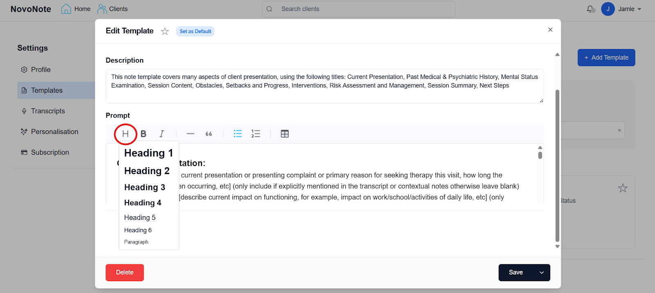Toggle the favorite star beside Edit Template
Screen dimensions: 655x293
point(165,31)
